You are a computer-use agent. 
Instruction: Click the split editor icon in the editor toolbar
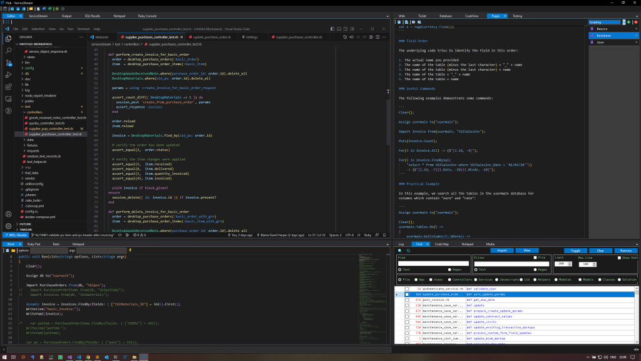click(377, 37)
